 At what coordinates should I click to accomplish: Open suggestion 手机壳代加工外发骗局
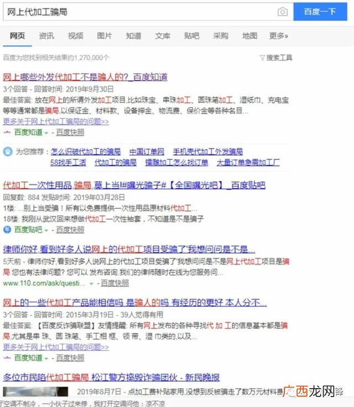[x=208, y=152]
